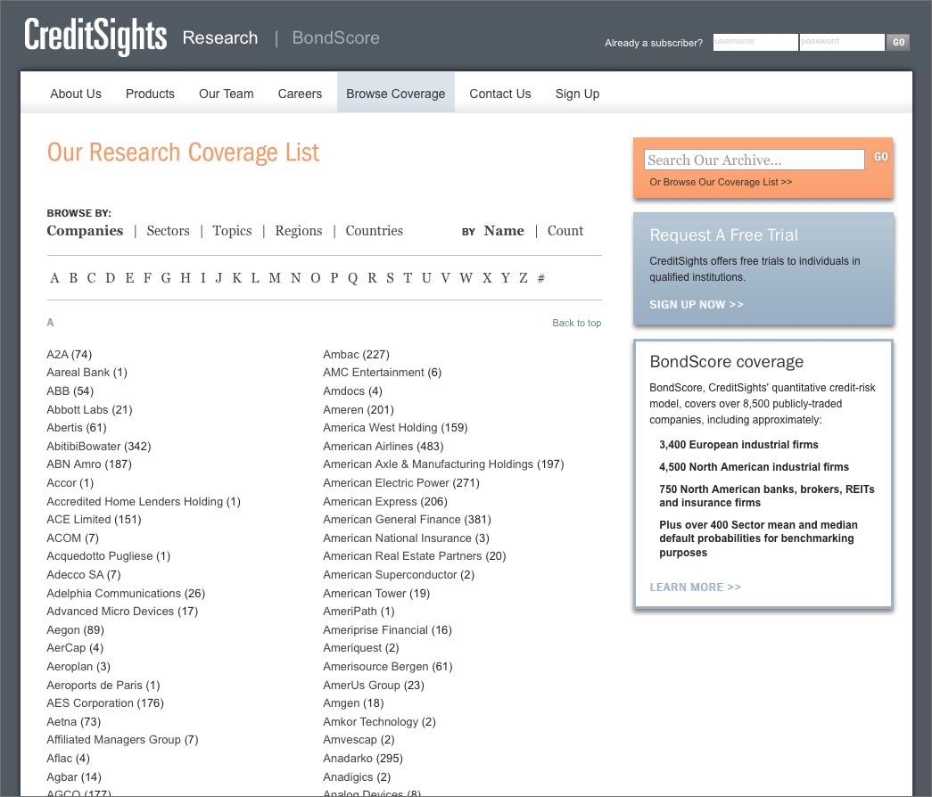Jump to letter B in alphabet index
Viewport: 932px width, 797px height.
coord(73,278)
